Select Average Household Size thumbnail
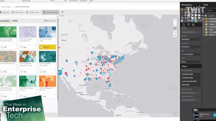 pyautogui.click(x=28, y=32)
